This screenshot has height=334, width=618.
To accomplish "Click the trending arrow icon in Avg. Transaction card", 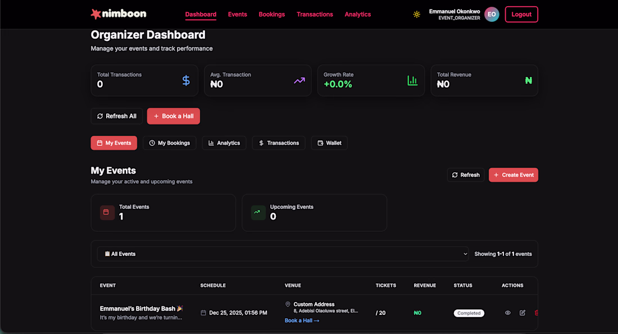I will pyautogui.click(x=299, y=80).
